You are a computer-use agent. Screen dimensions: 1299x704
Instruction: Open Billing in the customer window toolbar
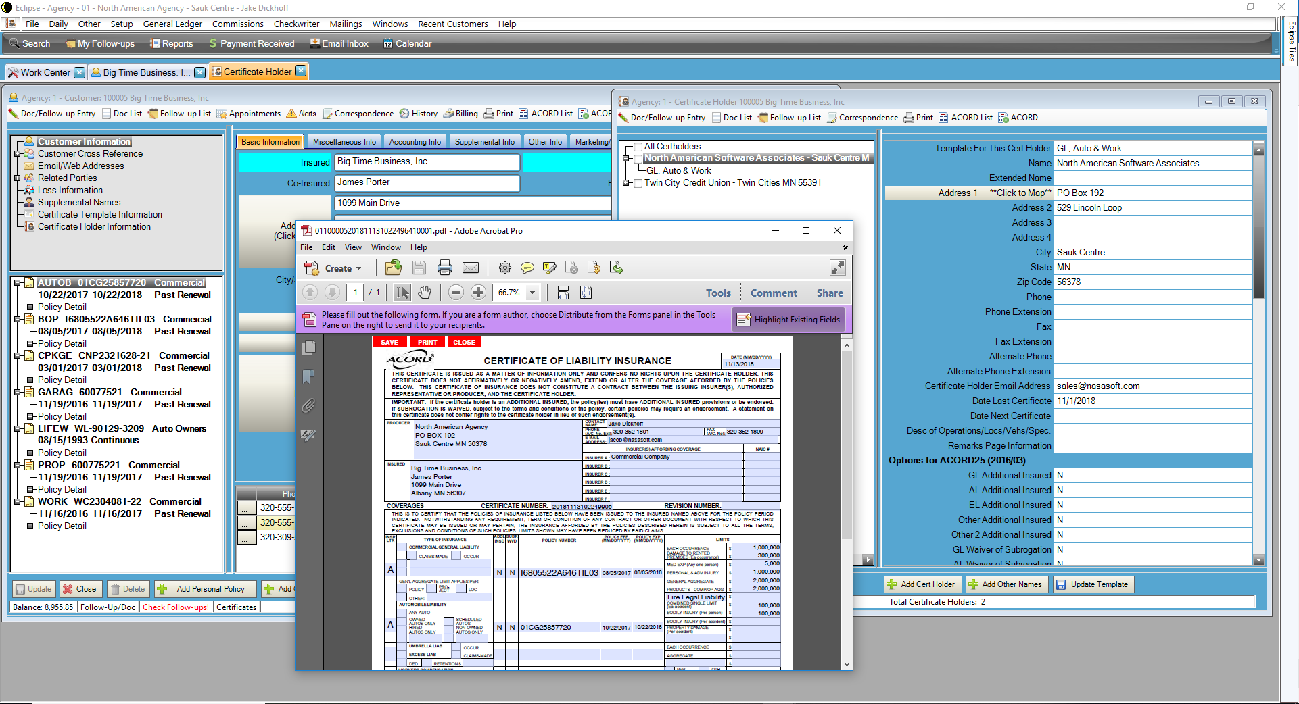pos(460,114)
